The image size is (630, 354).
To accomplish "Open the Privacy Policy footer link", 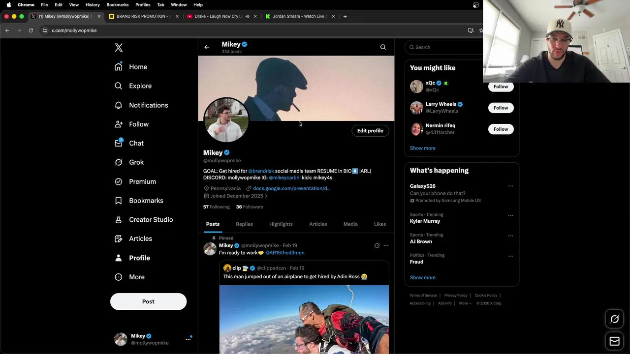I will tap(456, 295).
